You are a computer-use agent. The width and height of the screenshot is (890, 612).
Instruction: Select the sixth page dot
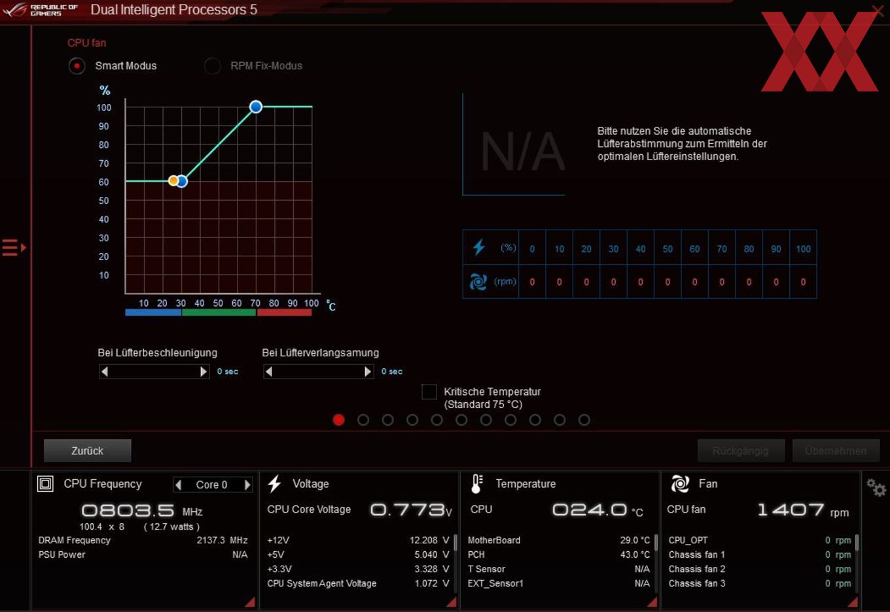coord(461,420)
